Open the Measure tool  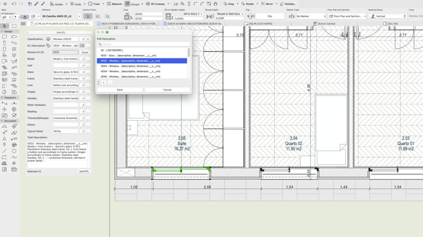point(114,4)
